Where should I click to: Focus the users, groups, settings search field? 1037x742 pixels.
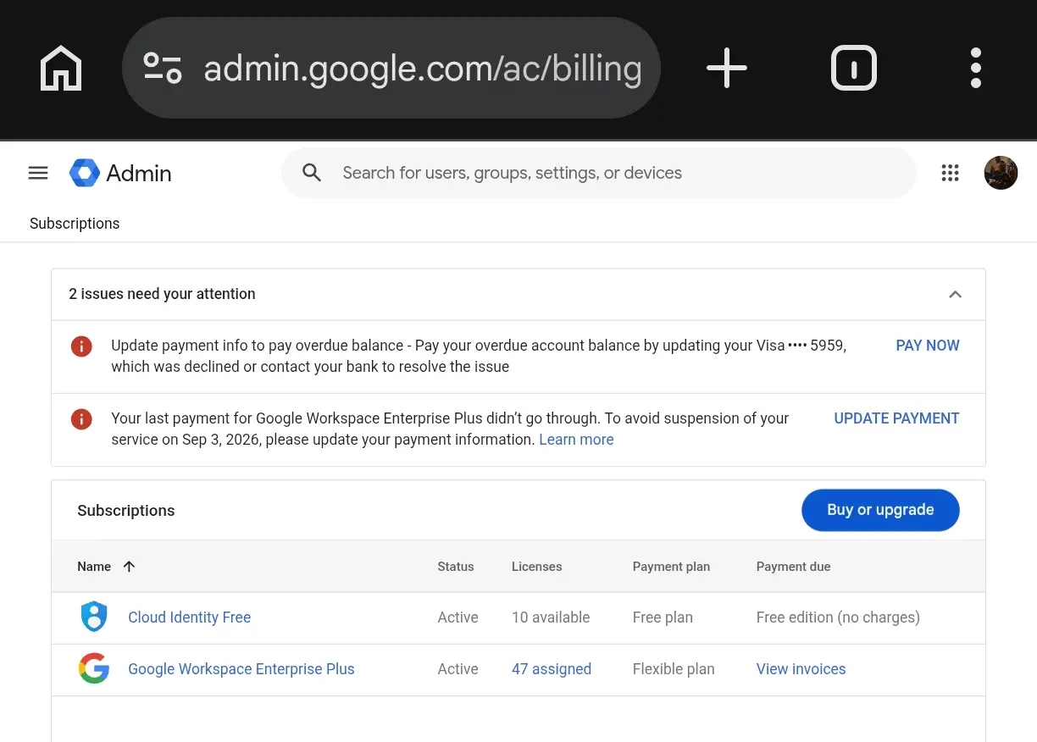pos(598,173)
